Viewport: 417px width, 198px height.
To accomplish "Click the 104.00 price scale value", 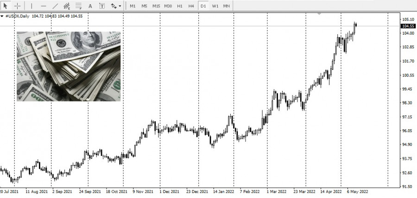I will pyautogui.click(x=408, y=33).
